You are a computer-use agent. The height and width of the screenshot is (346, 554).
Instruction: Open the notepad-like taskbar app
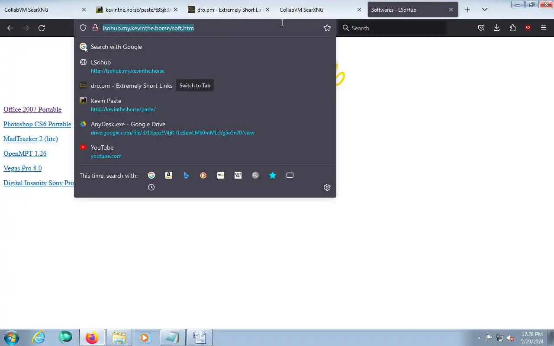pyautogui.click(x=172, y=337)
